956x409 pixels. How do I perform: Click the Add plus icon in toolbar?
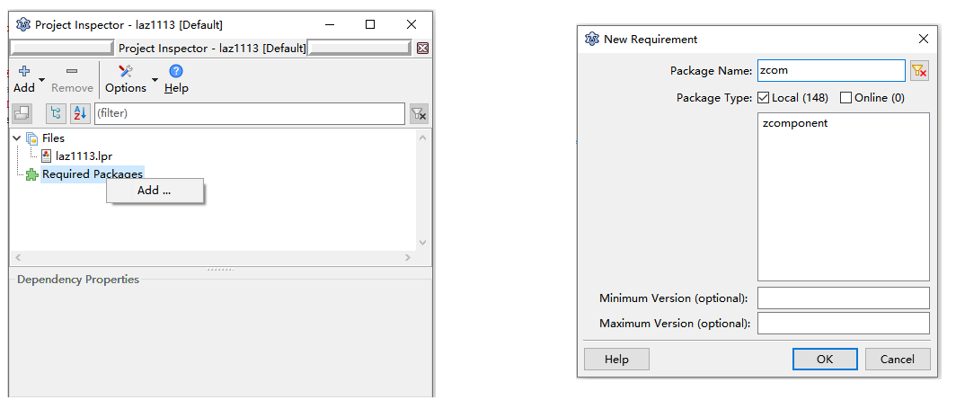pos(23,71)
